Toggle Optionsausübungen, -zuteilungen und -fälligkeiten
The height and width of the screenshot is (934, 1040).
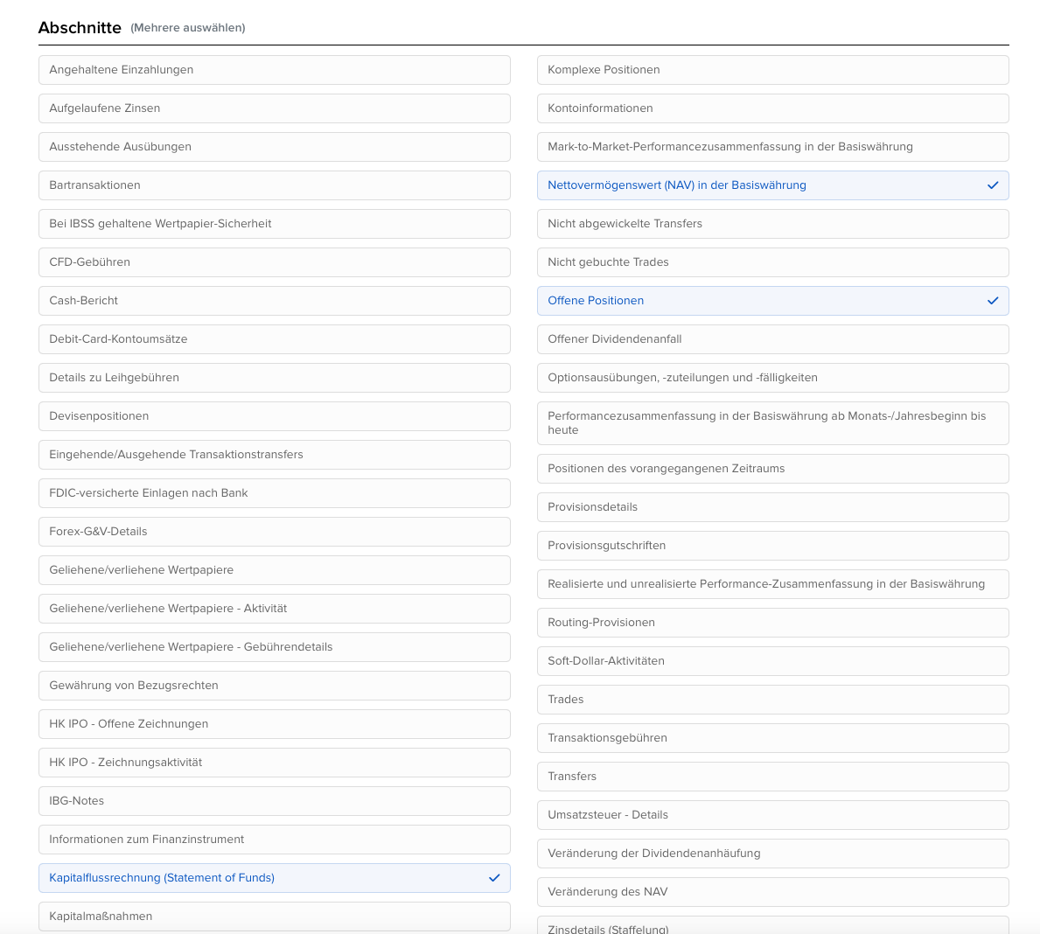(x=772, y=378)
